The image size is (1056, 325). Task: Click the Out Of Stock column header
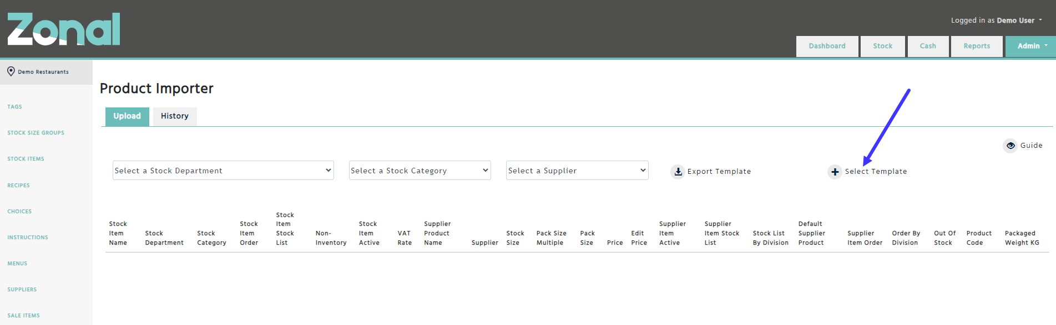point(944,238)
